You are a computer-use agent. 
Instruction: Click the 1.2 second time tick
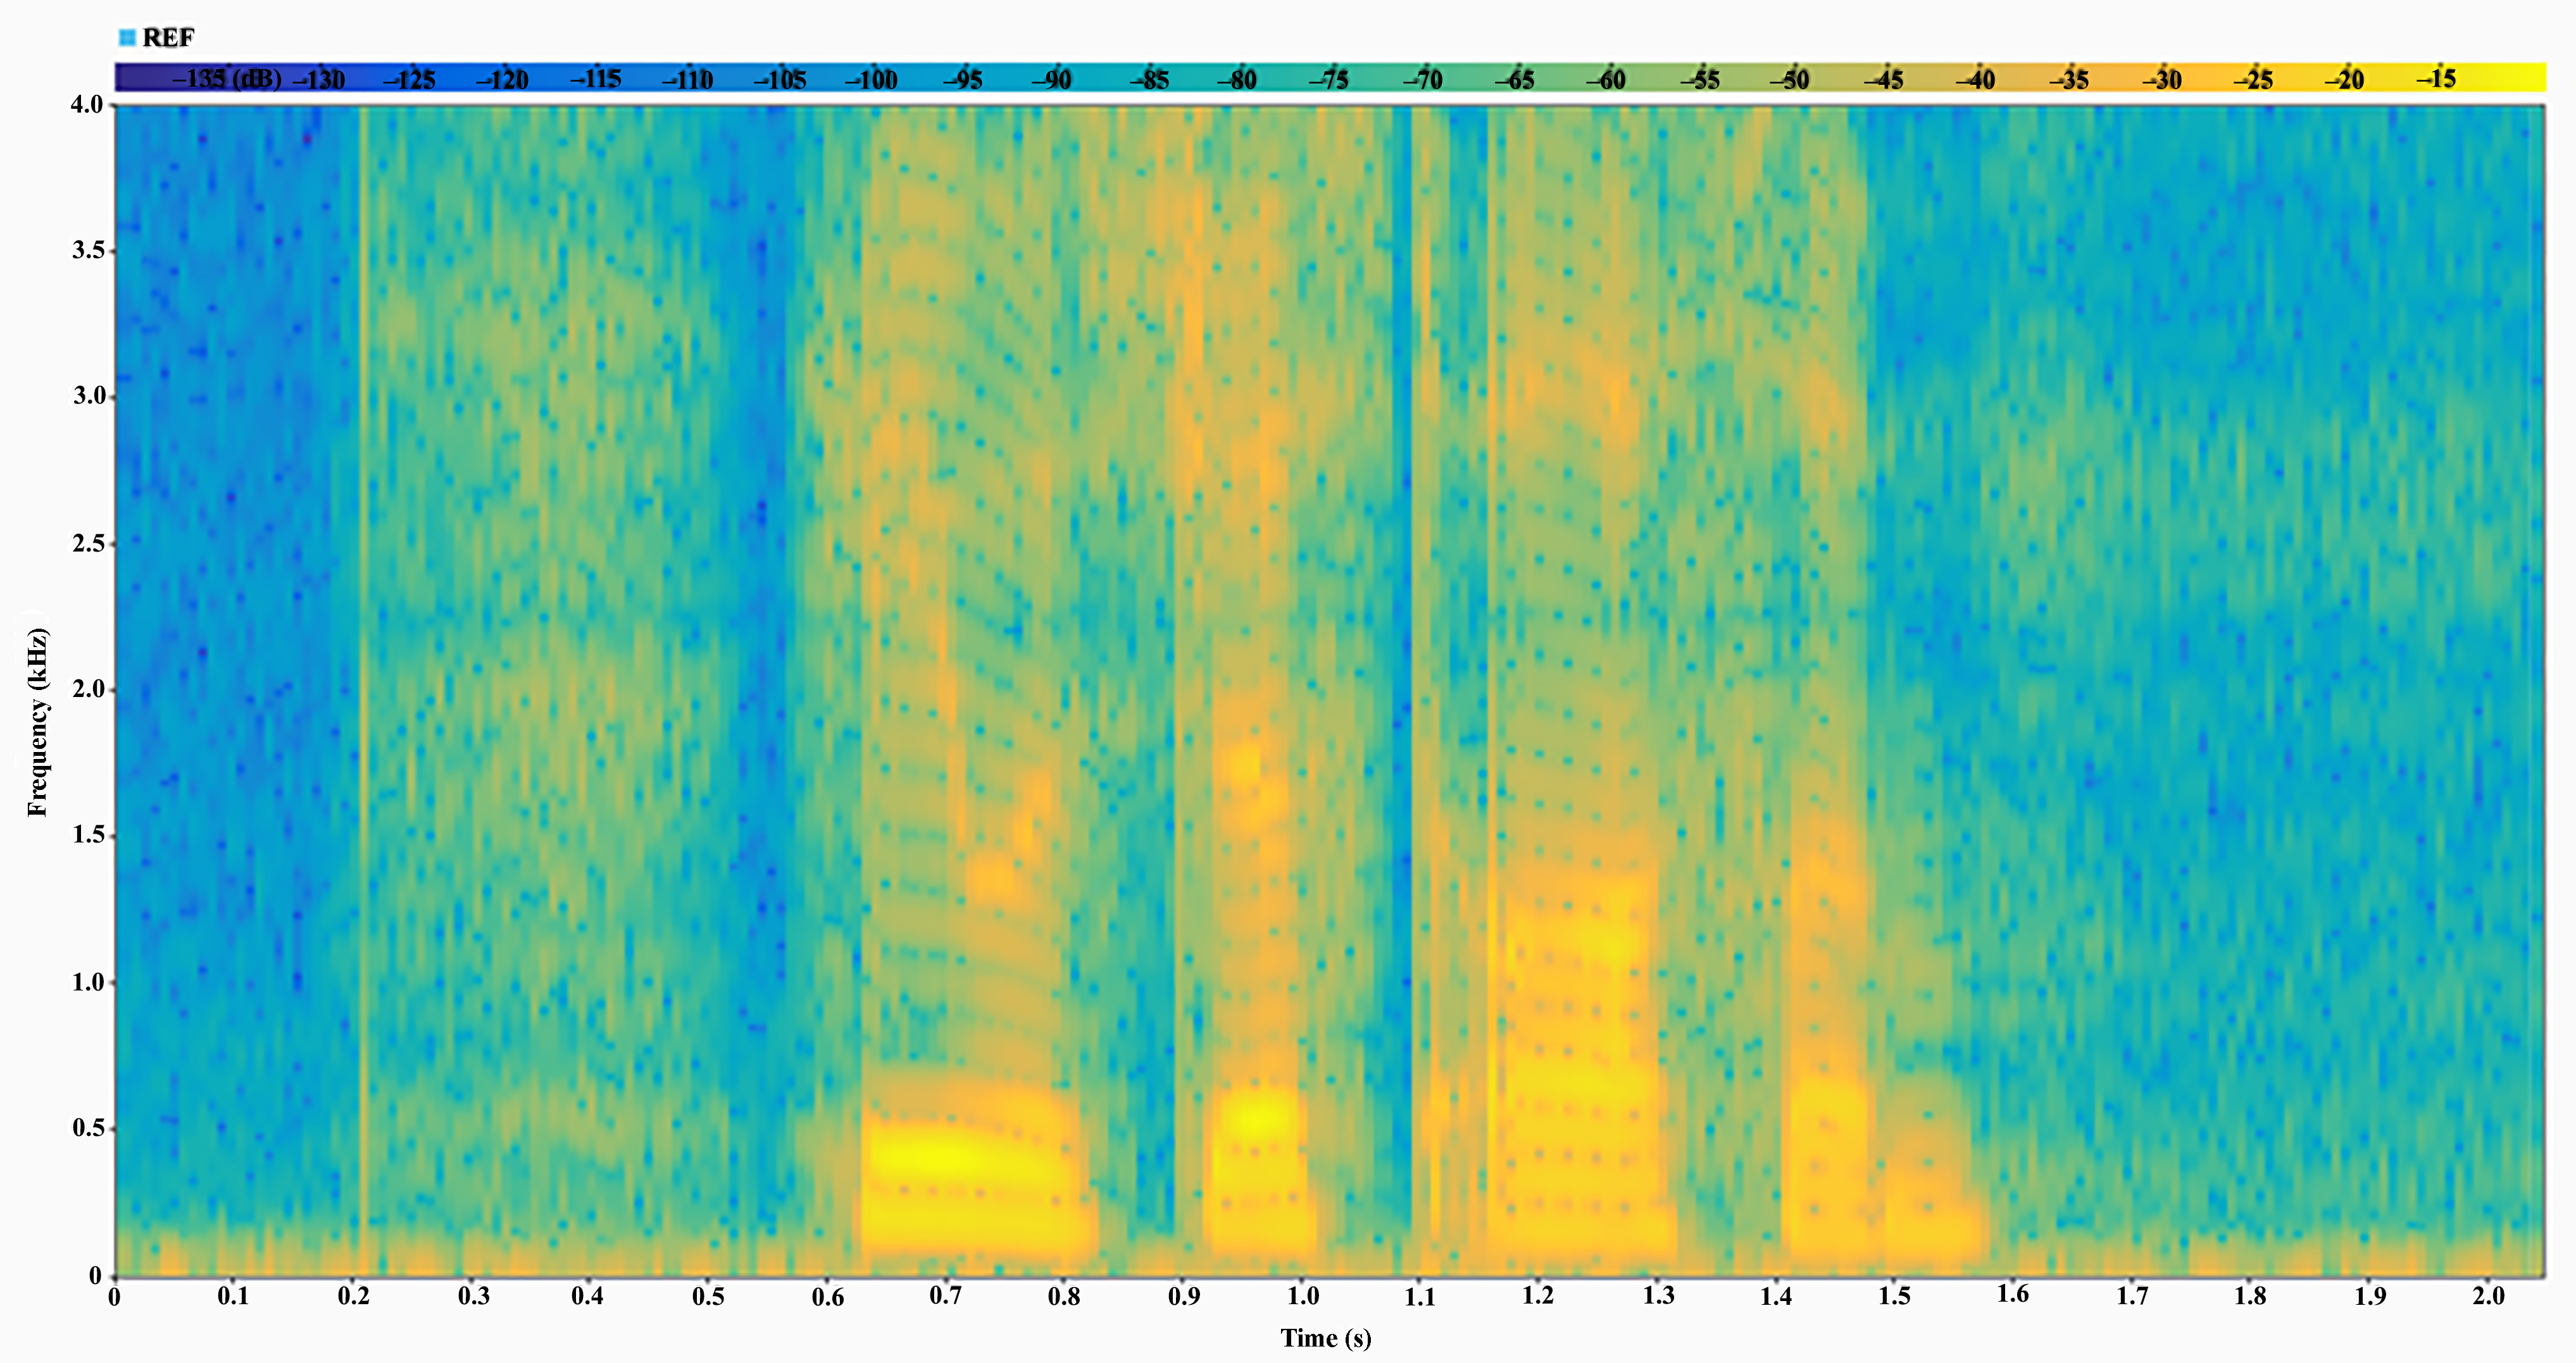click(1538, 1296)
